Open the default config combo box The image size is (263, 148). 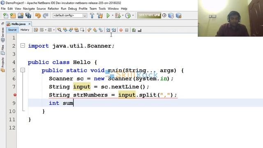[x=70, y=16]
